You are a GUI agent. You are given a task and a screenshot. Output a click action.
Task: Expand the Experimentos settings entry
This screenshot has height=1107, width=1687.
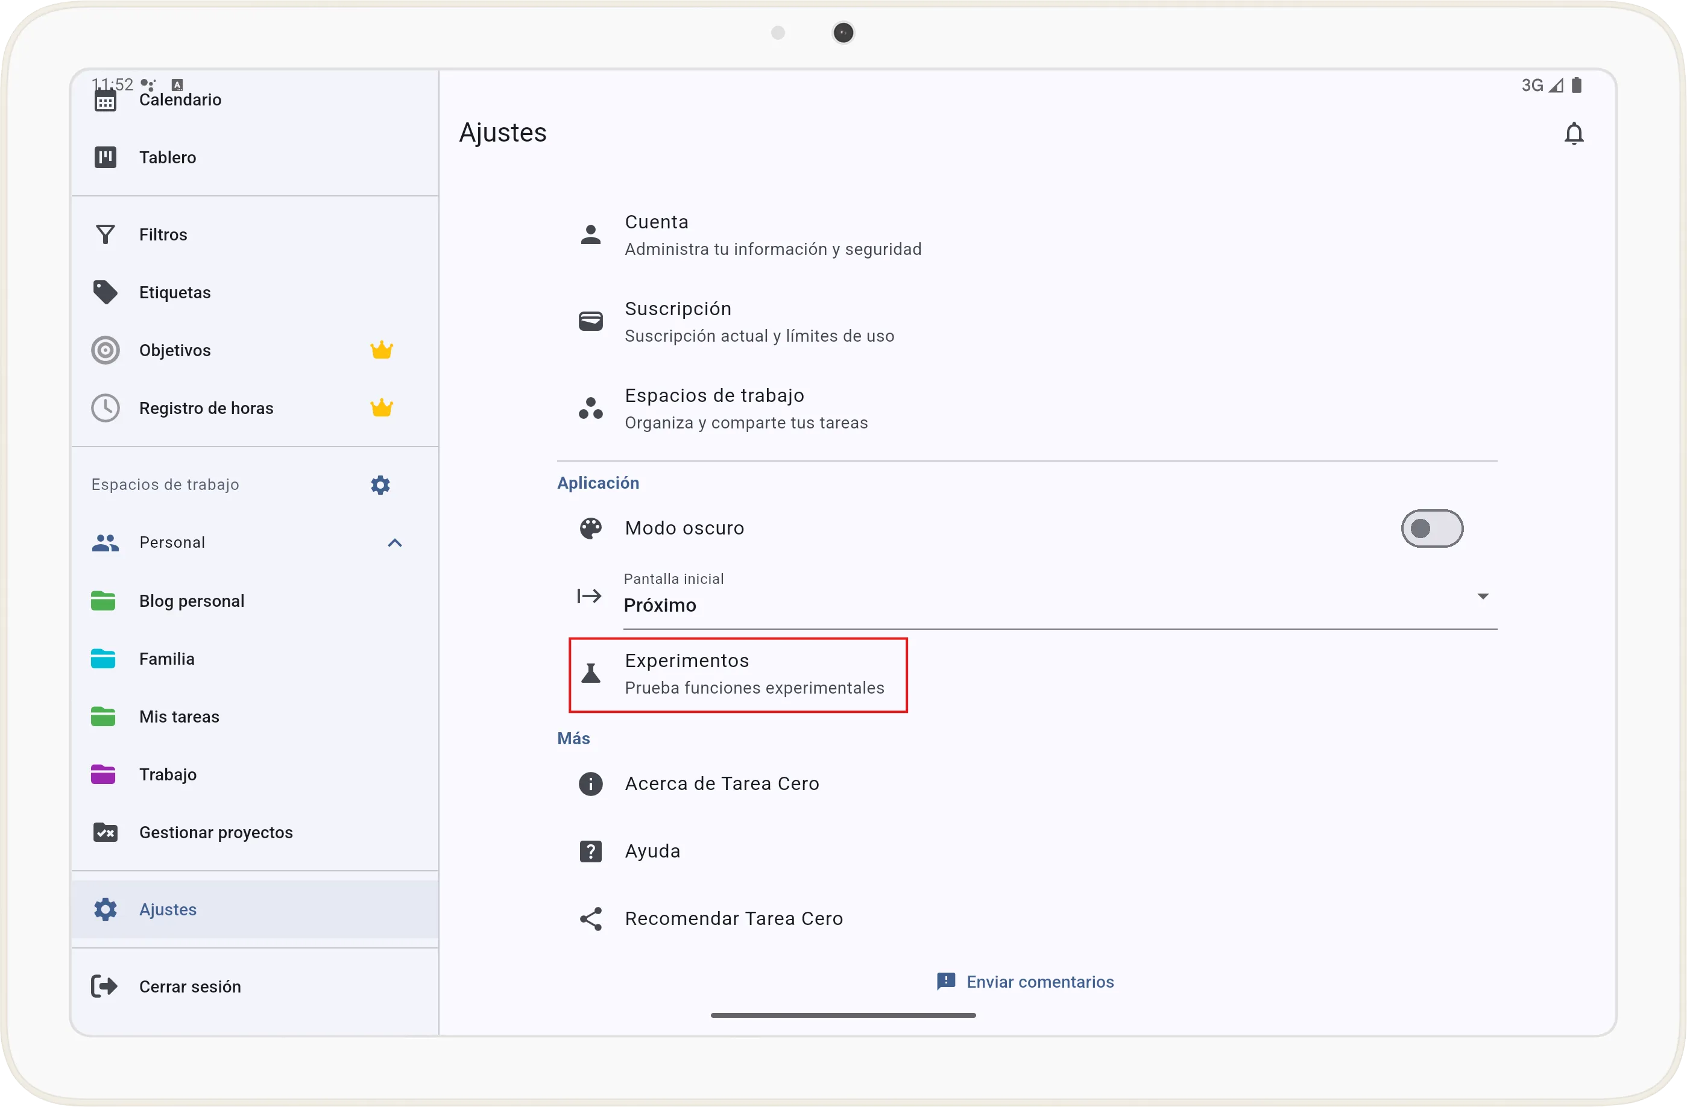click(x=738, y=674)
